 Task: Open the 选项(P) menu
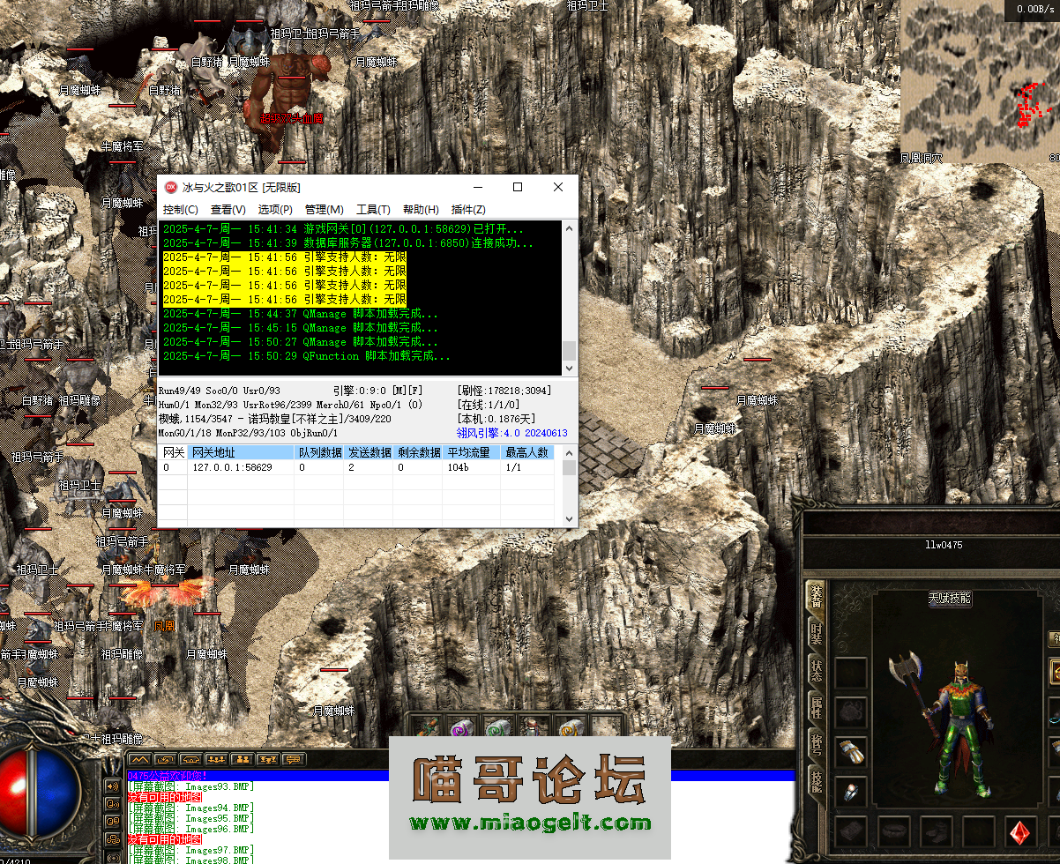click(x=273, y=209)
